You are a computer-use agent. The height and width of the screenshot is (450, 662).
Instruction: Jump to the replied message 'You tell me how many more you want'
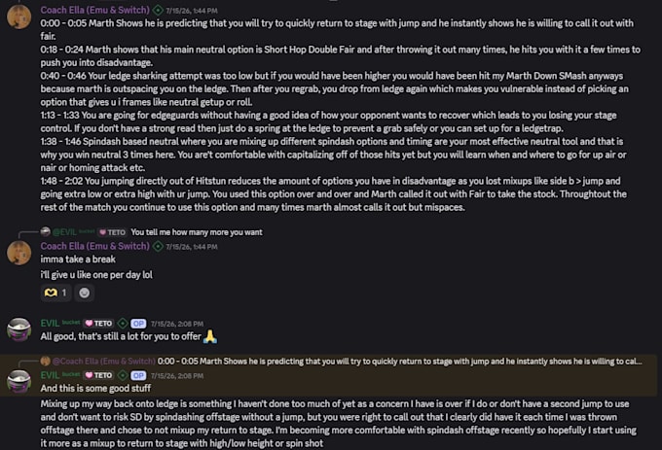197,232
